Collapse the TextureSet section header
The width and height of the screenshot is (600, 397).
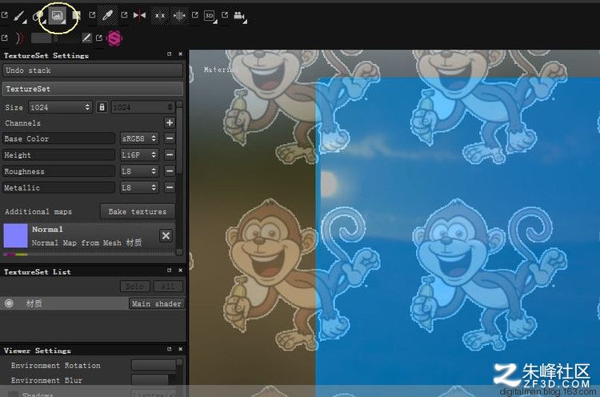pos(93,89)
